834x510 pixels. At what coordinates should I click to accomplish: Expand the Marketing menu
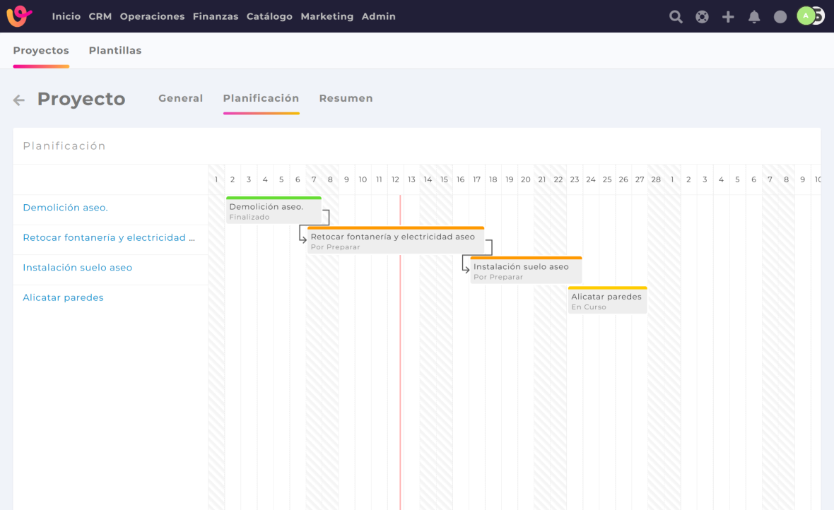coord(327,16)
